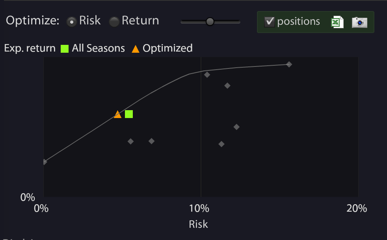
Task: Click the Excel export icon
Action: 337,22
